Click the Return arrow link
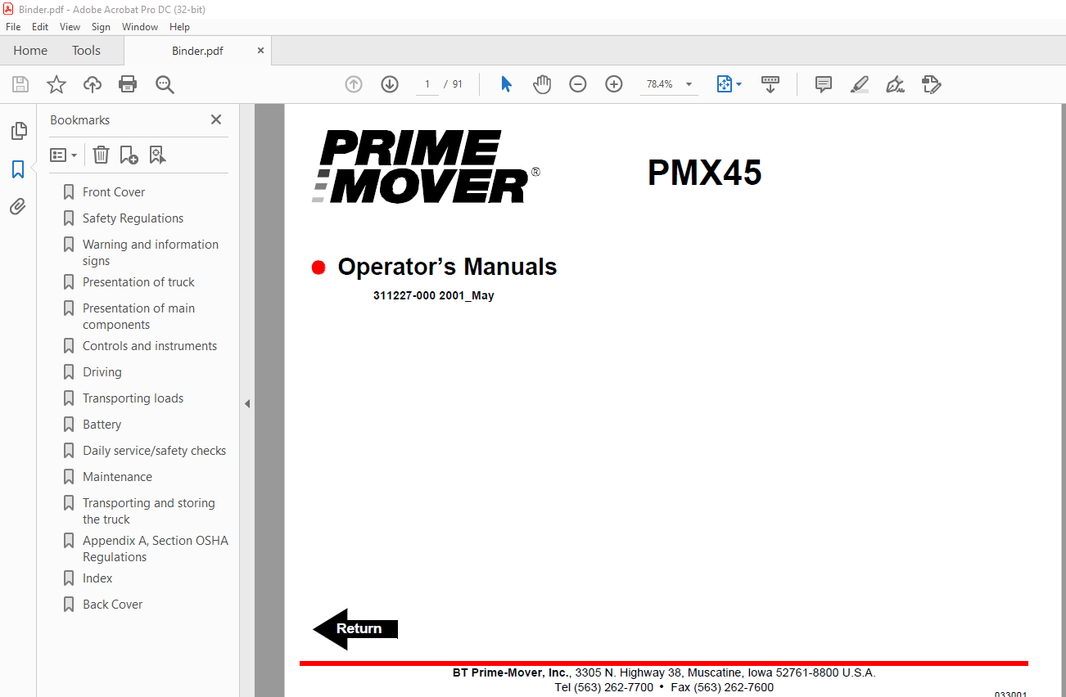The height and width of the screenshot is (697, 1066). pos(355,628)
